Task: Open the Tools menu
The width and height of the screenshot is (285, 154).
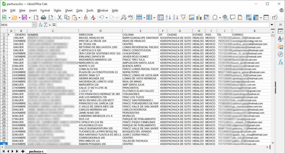Action: pos(90,11)
